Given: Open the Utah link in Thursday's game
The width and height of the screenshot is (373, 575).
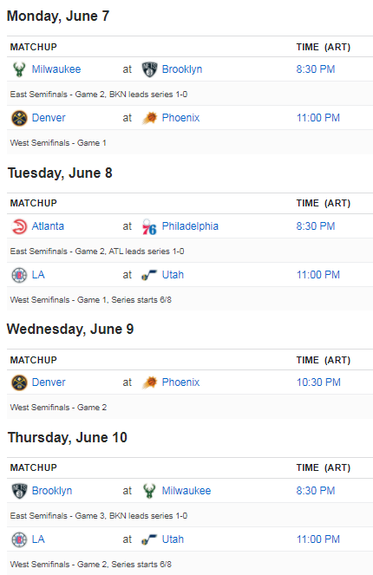Looking at the screenshot, I should 173,539.
